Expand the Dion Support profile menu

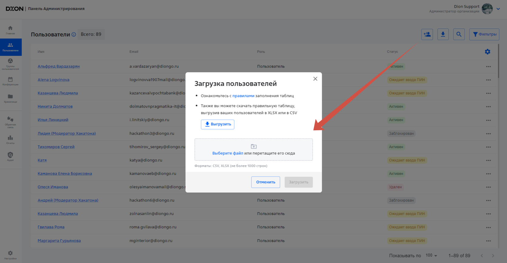pyautogui.click(x=498, y=9)
